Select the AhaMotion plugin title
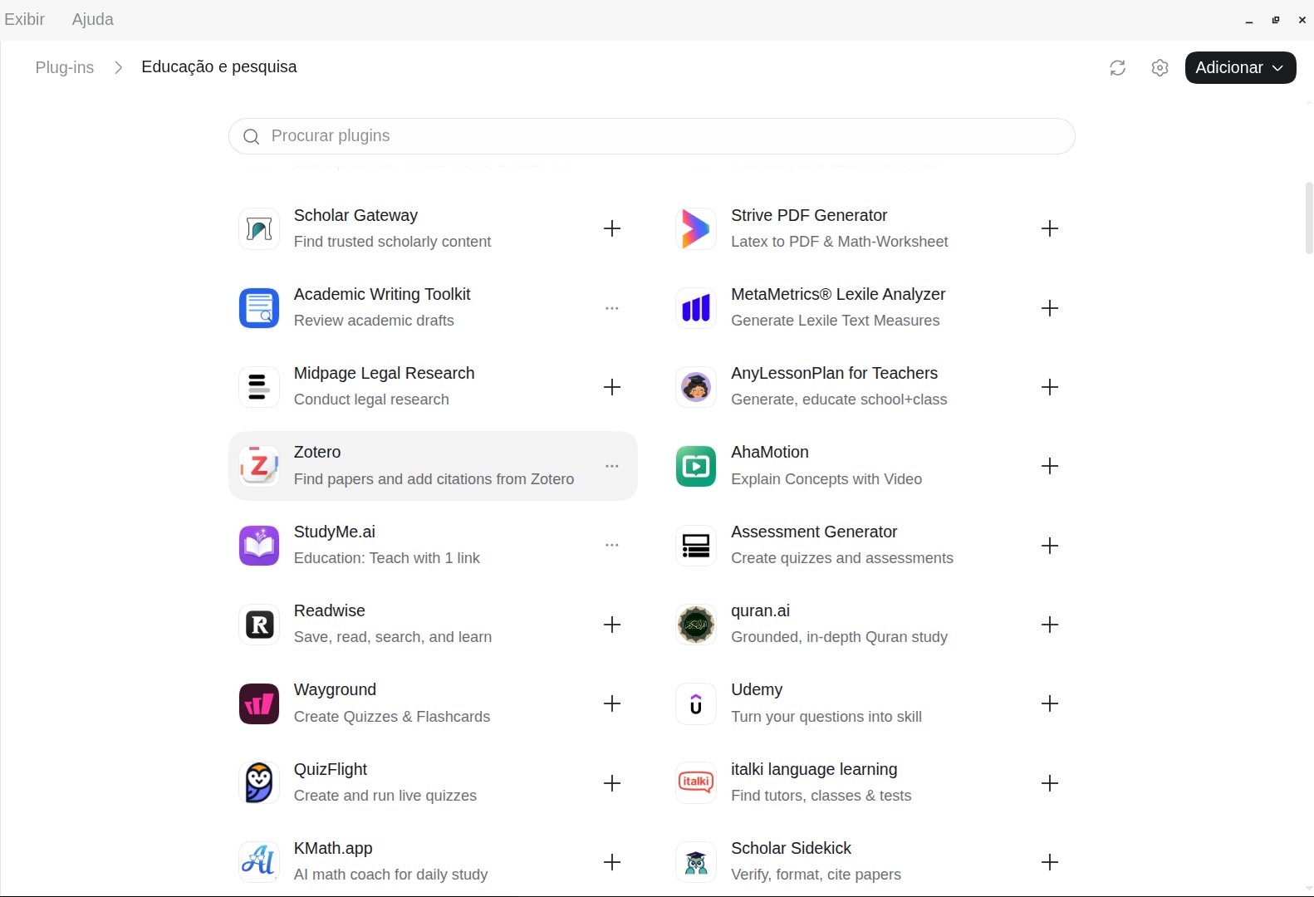The image size is (1314, 897). 770,452
